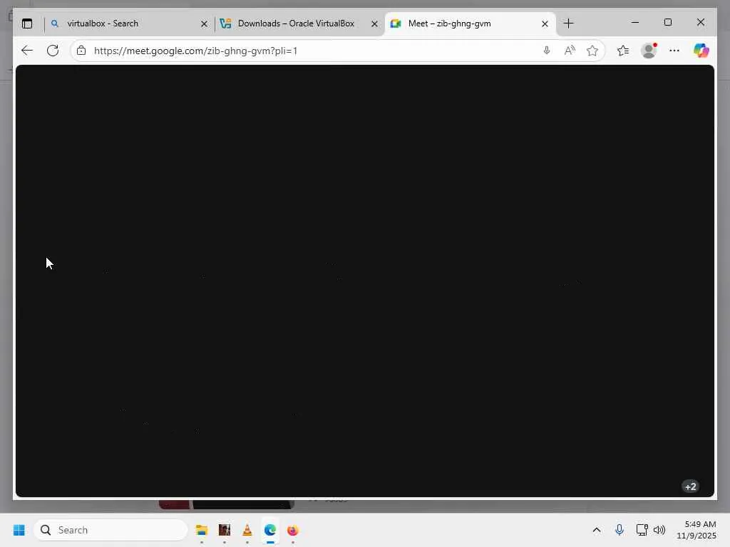Maximize the Edge window

coord(667,22)
